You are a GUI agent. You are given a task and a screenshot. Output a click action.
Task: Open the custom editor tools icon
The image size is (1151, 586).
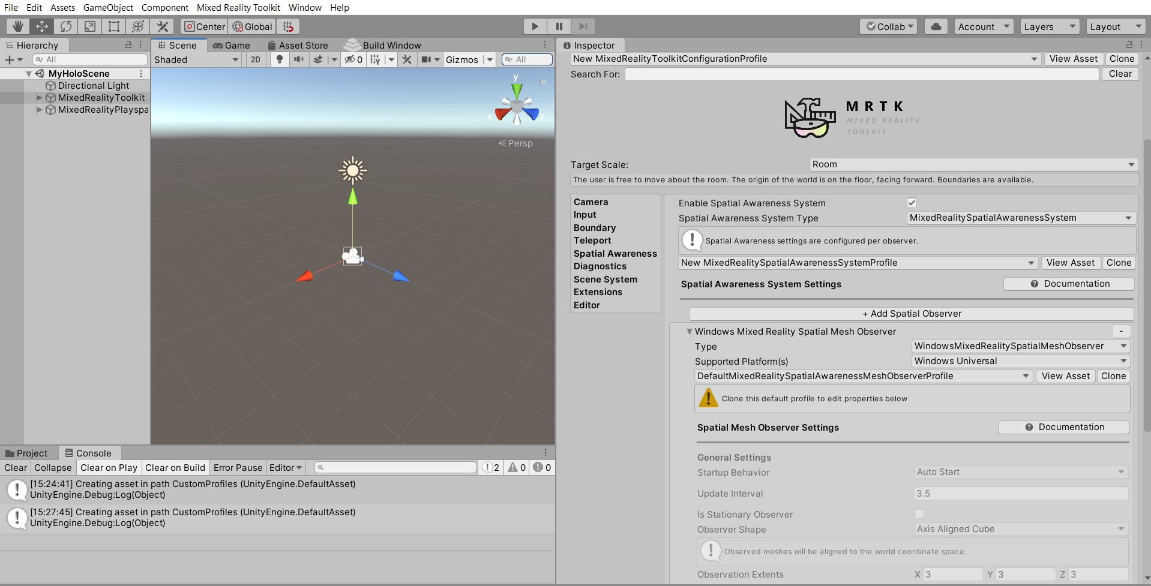[x=161, y=26]
